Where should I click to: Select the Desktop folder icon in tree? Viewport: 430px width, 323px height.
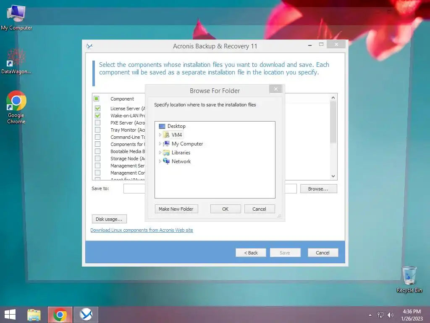click(x=162, y=126)
